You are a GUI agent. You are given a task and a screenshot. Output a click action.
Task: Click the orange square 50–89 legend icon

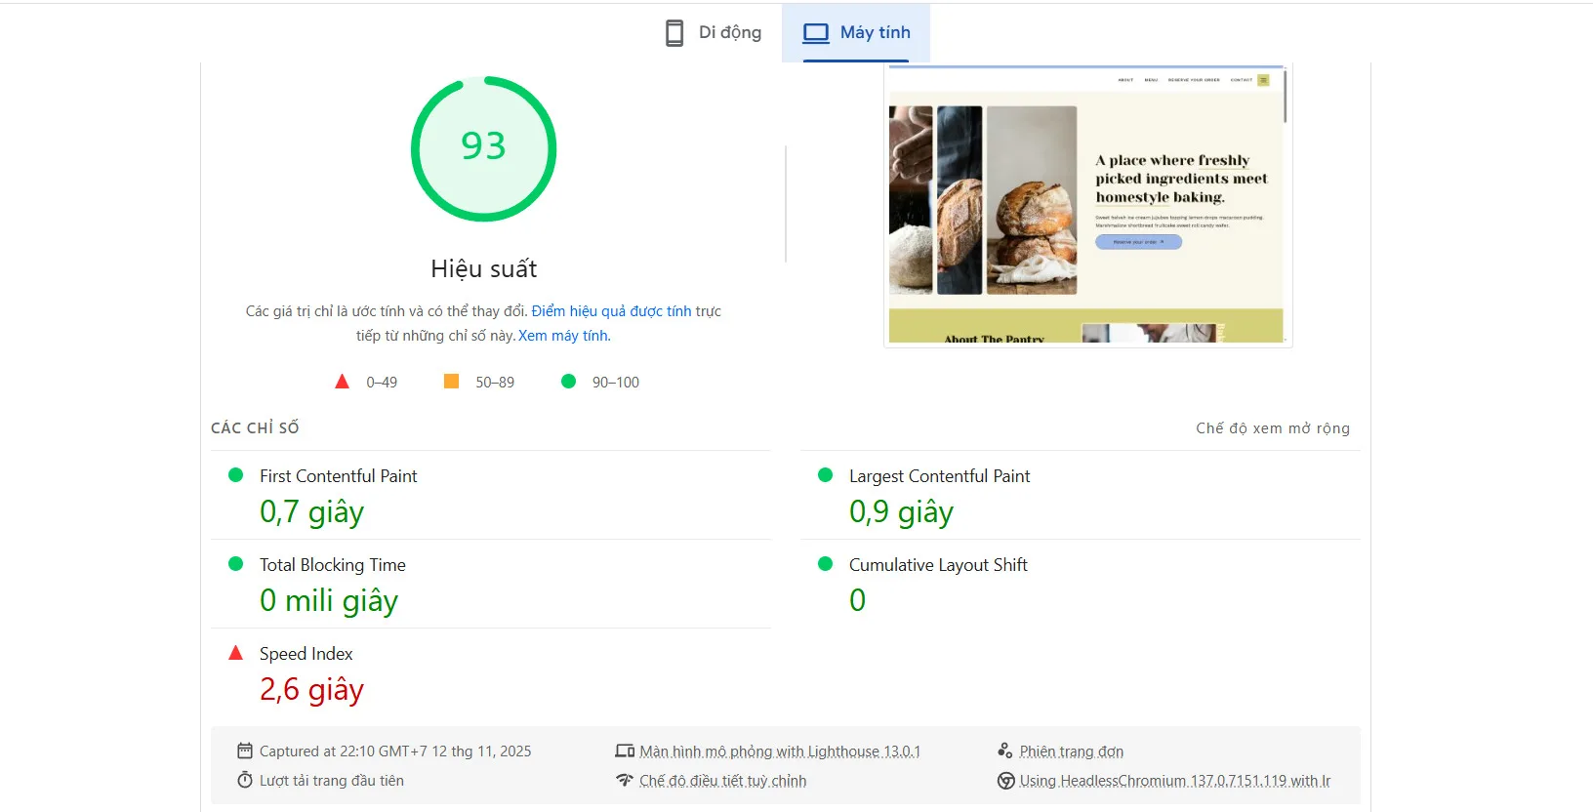pos(451,382)
